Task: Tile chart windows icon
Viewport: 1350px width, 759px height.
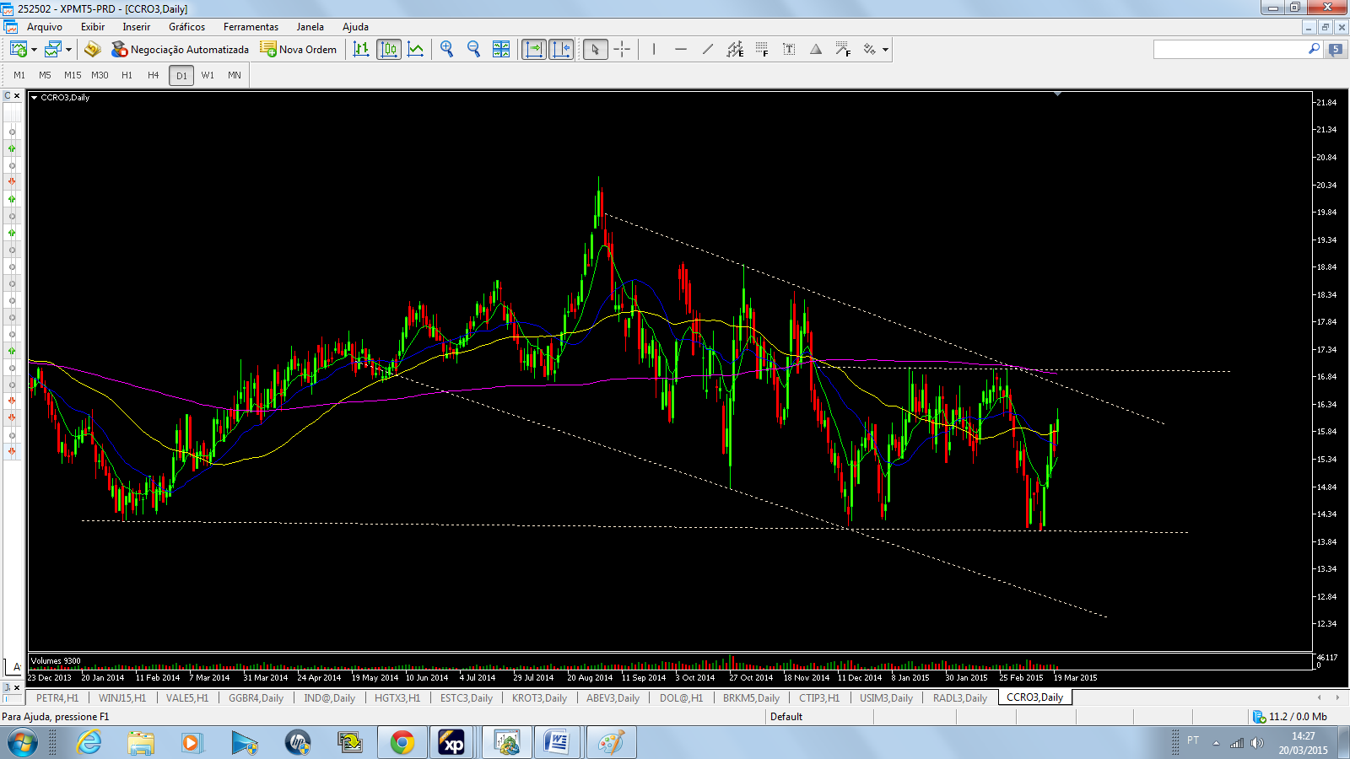Action: 501,50
